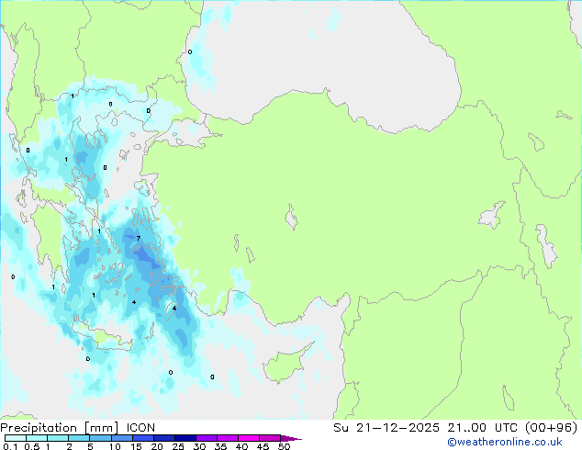The height and width of the screenshot is (450, 582).
Task: Click the 5–10 mm legend color box
Action: coord(101,438)
